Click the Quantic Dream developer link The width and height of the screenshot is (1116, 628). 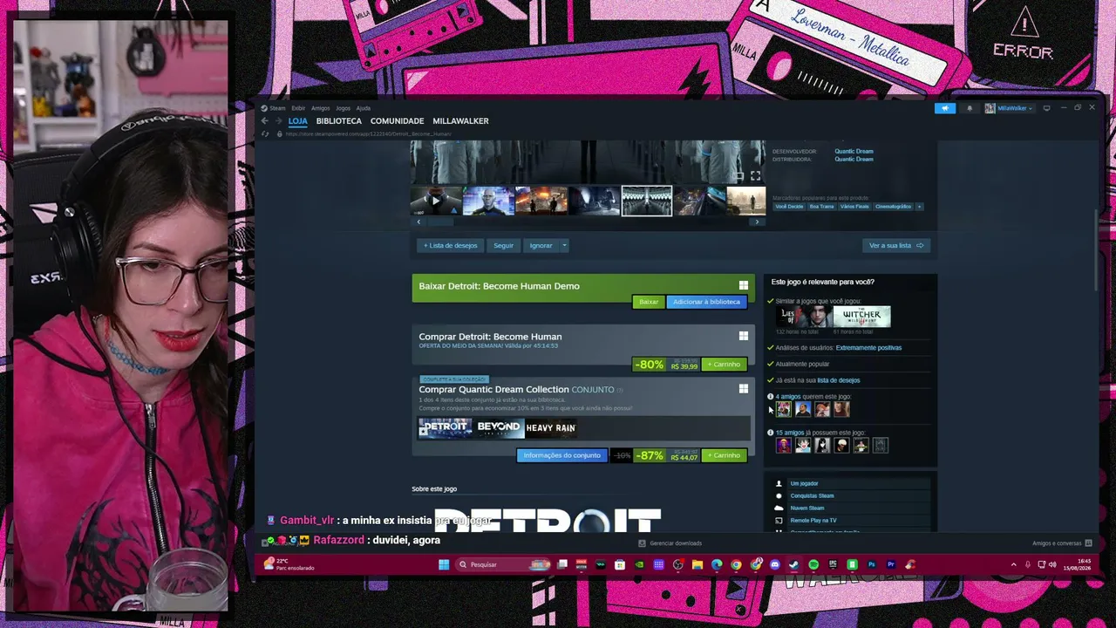point(854,151)
